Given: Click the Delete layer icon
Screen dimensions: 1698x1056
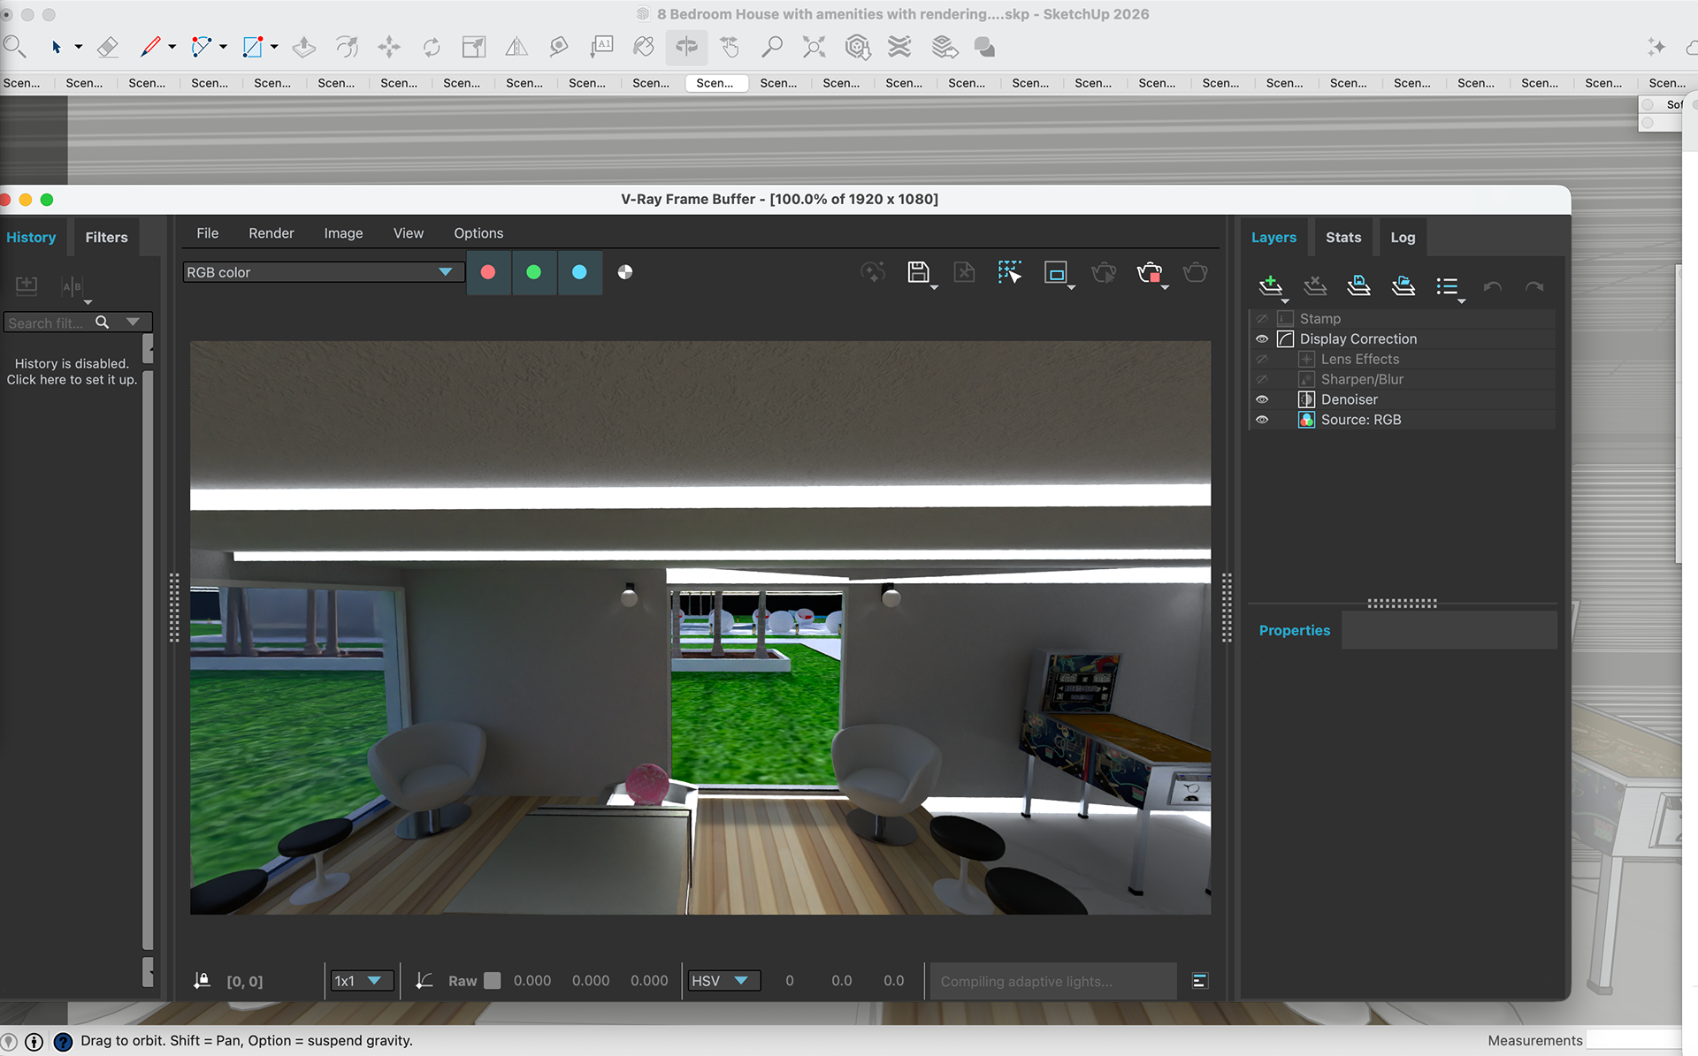Looking at the screenshot, I should click(1315, 285).
